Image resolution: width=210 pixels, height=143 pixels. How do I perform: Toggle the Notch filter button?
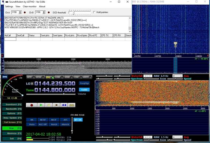54,125
